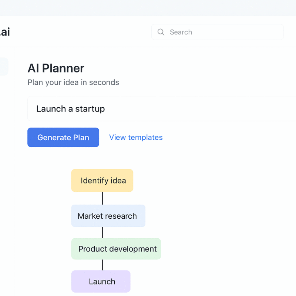
Task: Click connector between Market research and Product development
Action: point(102,232)
